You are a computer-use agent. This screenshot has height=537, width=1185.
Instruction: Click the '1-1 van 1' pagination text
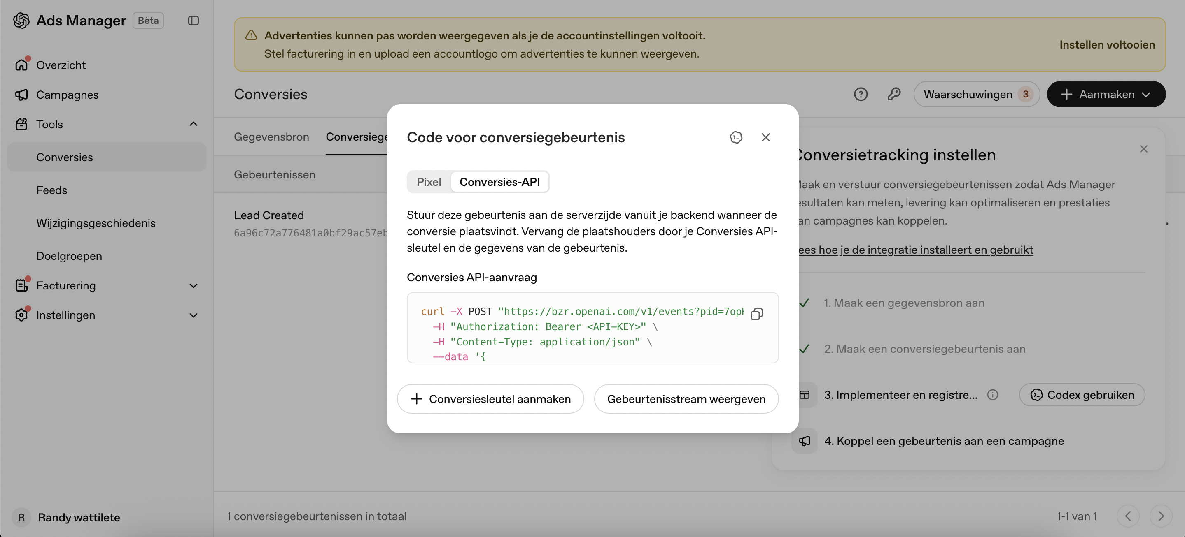point(1076,516)
